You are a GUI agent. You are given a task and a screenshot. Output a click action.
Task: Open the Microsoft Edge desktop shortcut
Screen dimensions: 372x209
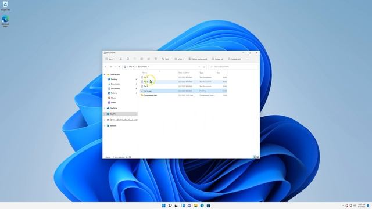coord(5,21)
